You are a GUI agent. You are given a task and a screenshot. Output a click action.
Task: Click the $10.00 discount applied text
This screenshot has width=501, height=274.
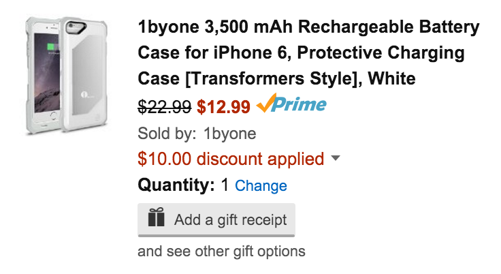[230, 159]
